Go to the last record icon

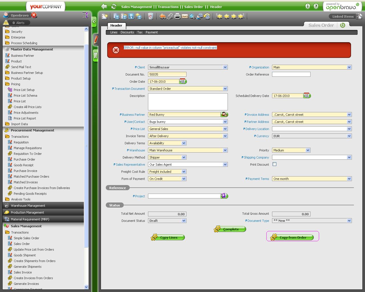point(241,17)
